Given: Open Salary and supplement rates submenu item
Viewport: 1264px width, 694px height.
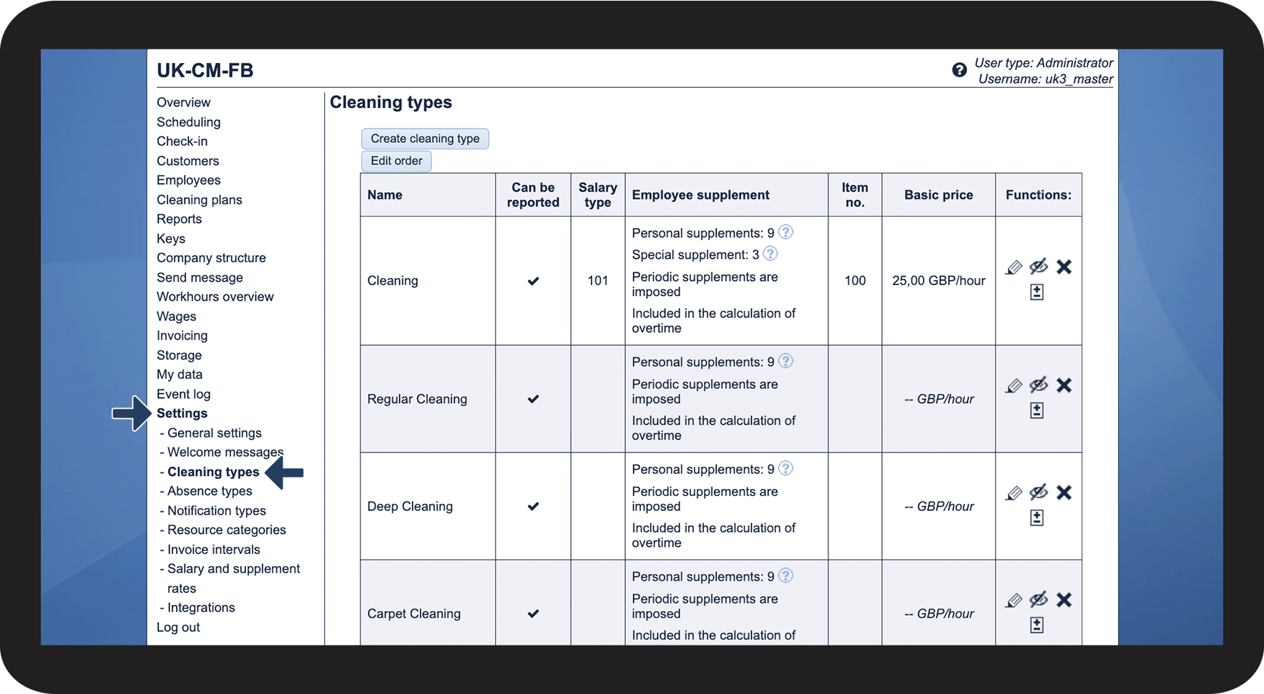Looking at the screenshot, I should tap(233, 569).
